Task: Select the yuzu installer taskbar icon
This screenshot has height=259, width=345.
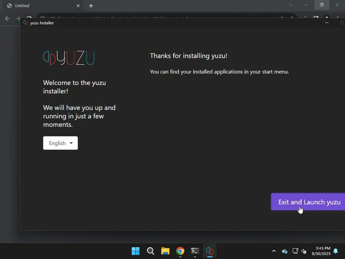Action: [x=210, y=251]
